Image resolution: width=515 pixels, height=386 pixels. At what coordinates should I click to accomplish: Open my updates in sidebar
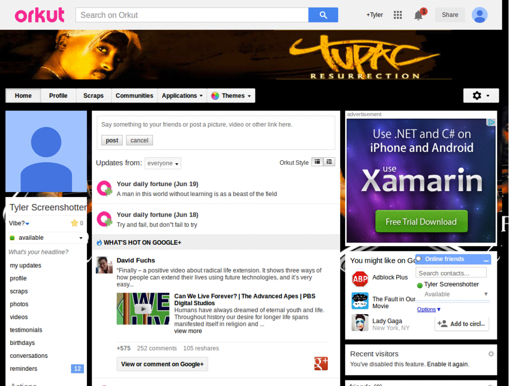[26, 265]
